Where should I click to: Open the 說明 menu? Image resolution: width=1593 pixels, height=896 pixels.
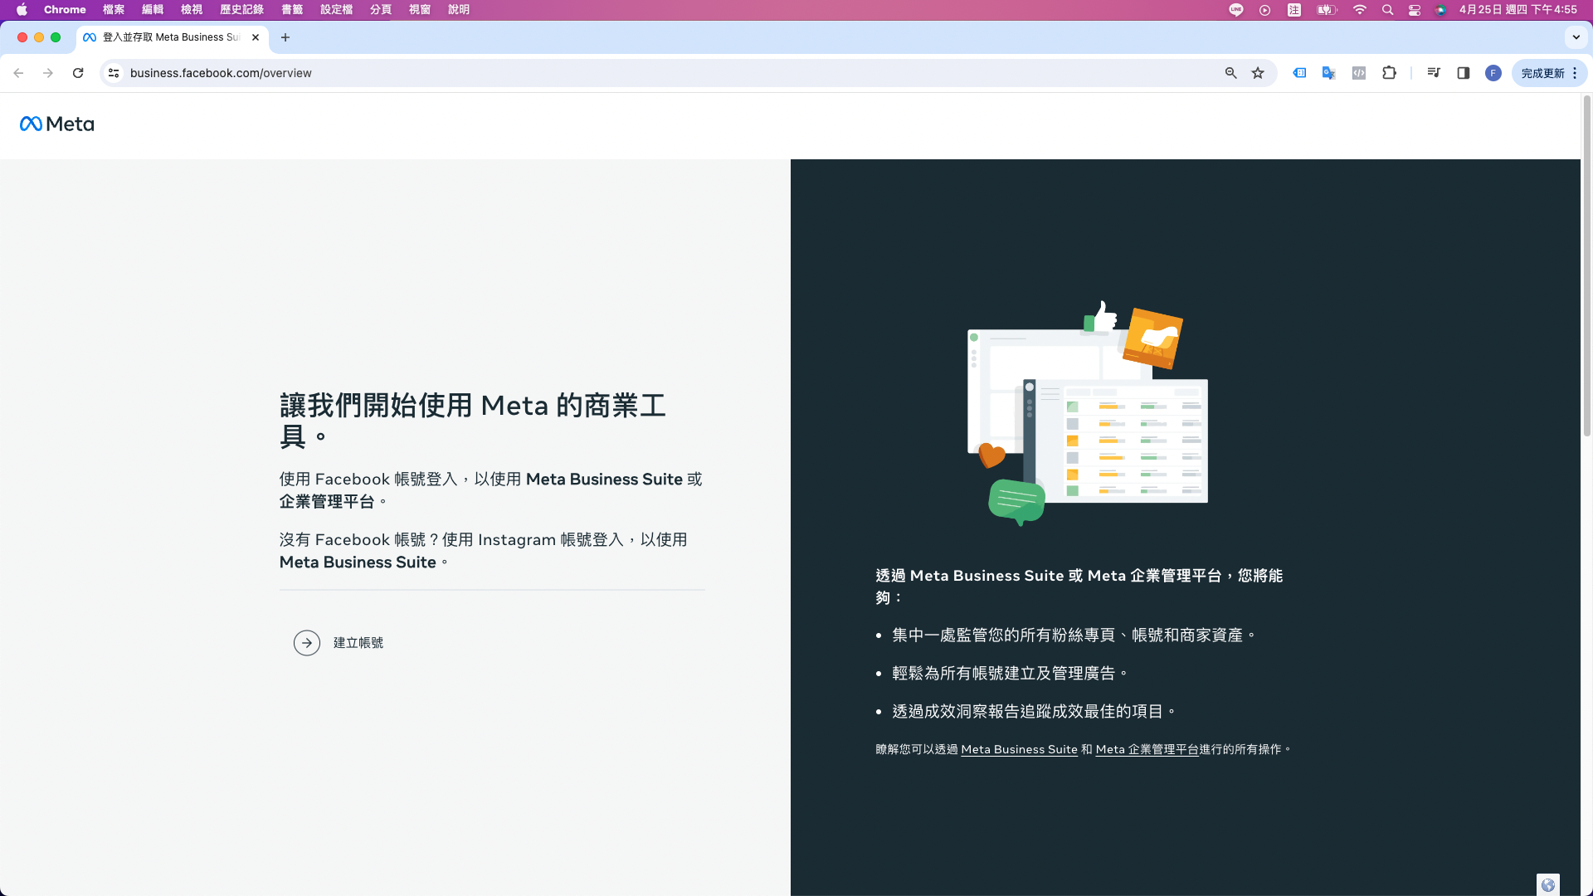tap(459, 10)
